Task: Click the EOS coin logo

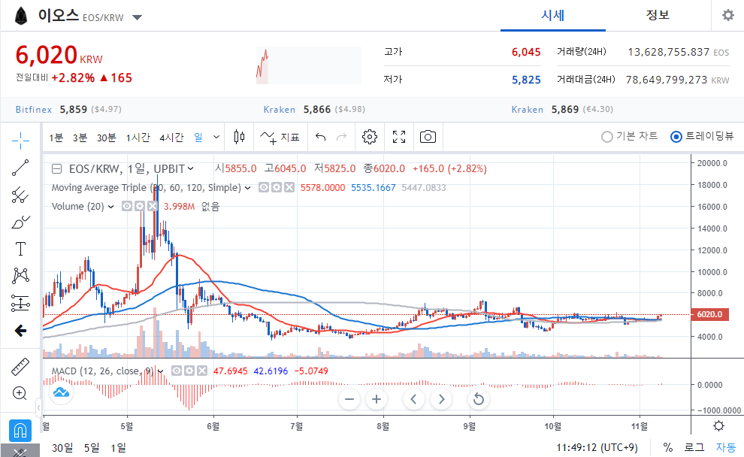Action: 21,16
